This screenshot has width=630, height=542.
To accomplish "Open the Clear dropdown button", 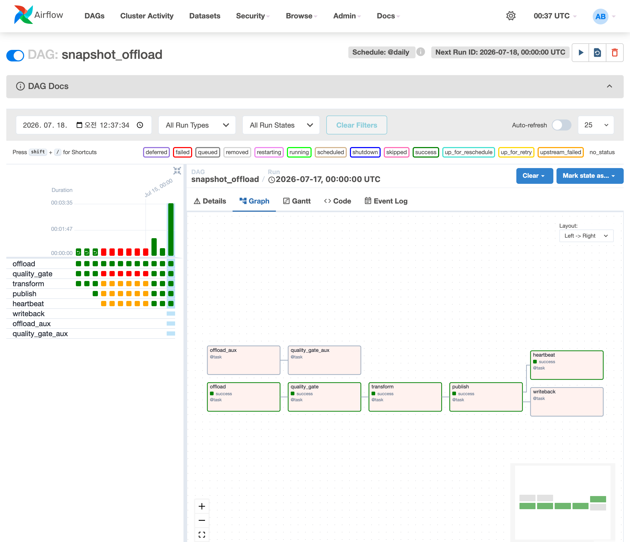I will click(534, 176).
